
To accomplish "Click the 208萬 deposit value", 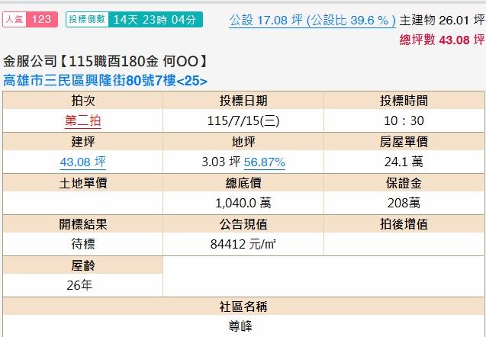I will 404,203.
